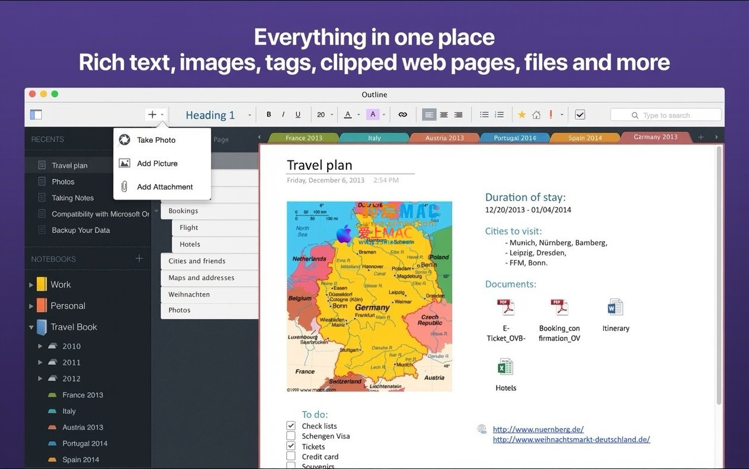Toggle the sidebar panel icon
Viewport: 749px width, 469px height.
(x=36, y=115)
